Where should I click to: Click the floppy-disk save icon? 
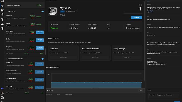tap(2, 98)
